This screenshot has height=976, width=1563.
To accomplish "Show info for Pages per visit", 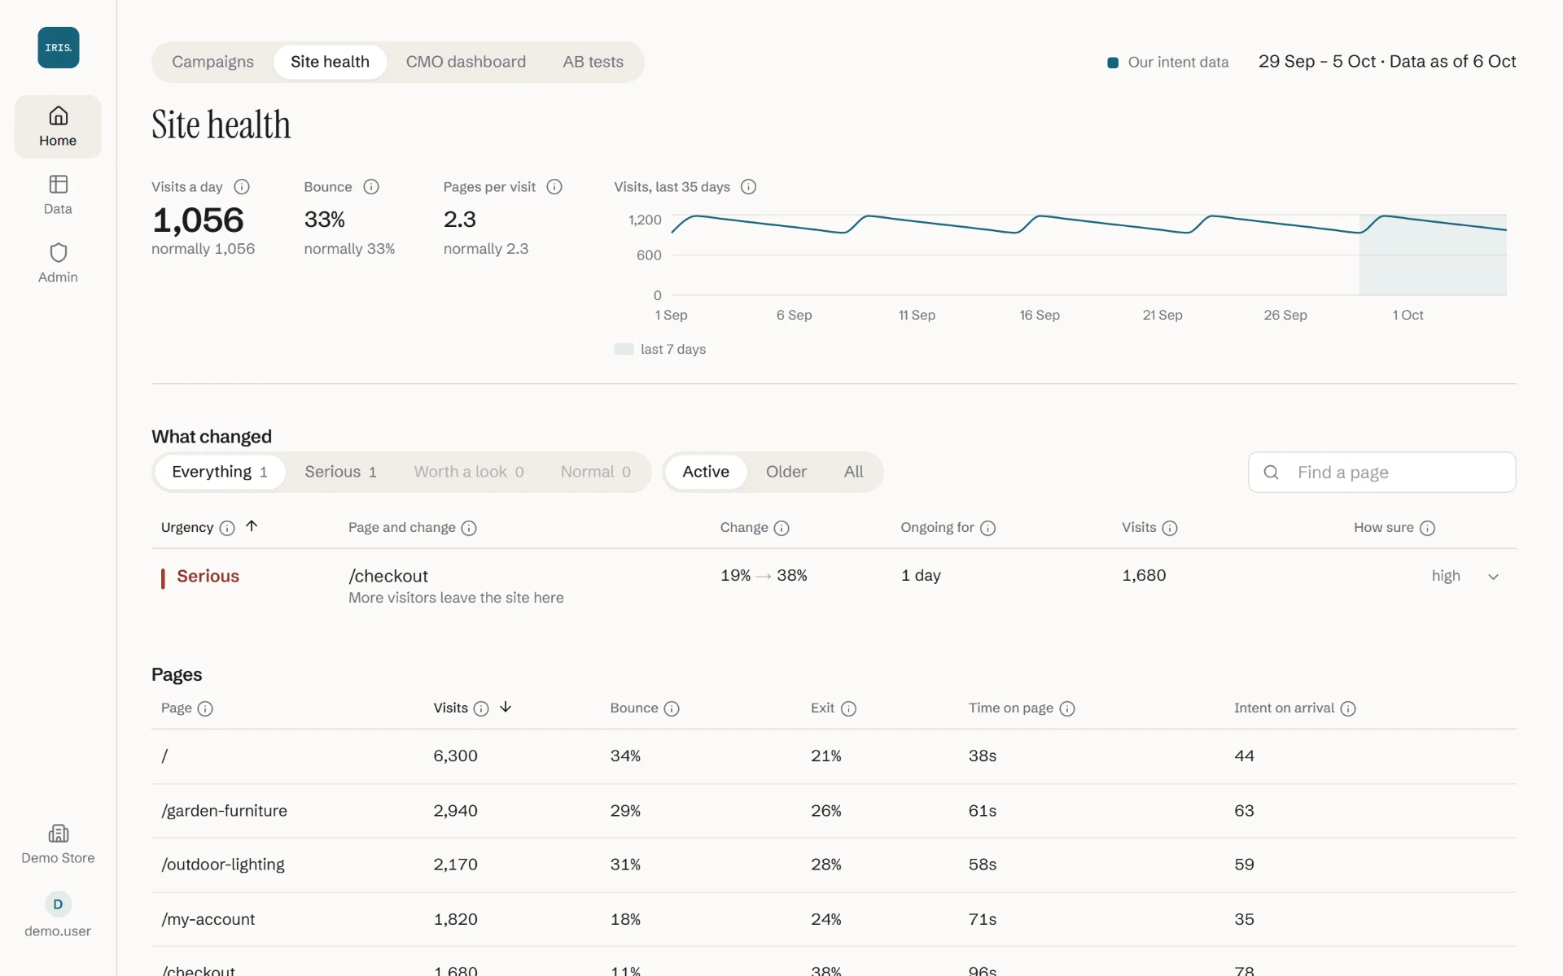I will click(554, 187).
